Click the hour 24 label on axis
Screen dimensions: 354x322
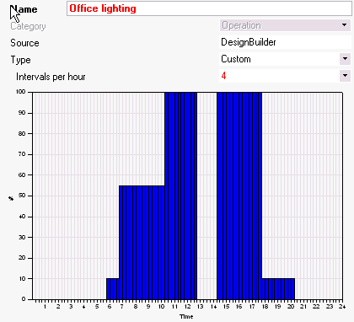click(342, 306)
